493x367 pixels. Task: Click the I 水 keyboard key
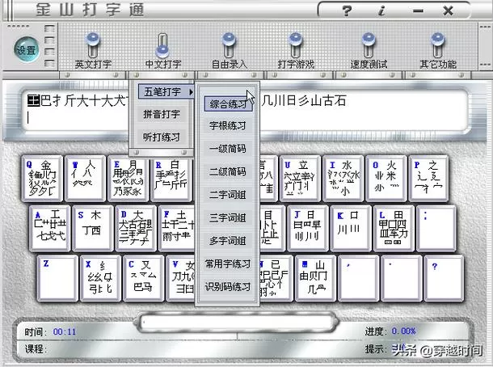[343, 179]
